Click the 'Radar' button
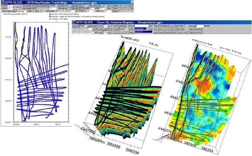 131,32
